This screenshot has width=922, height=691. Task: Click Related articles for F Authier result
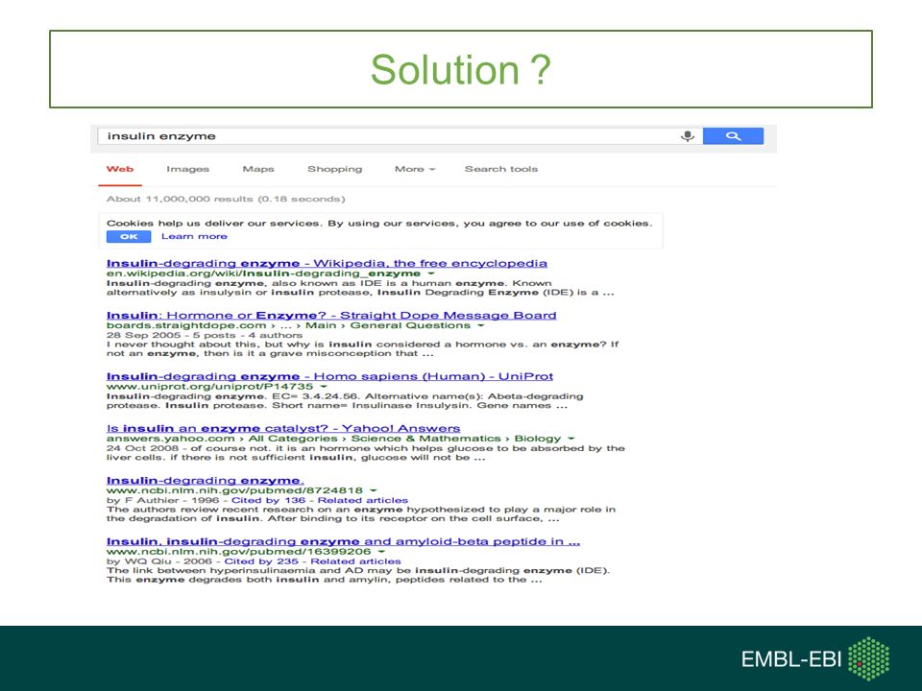363,500
